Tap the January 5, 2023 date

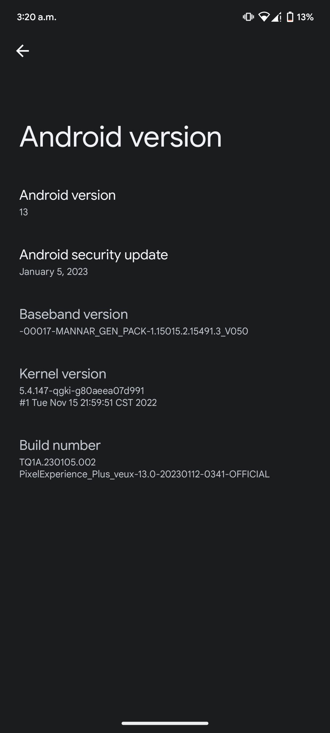coord(53,272)
